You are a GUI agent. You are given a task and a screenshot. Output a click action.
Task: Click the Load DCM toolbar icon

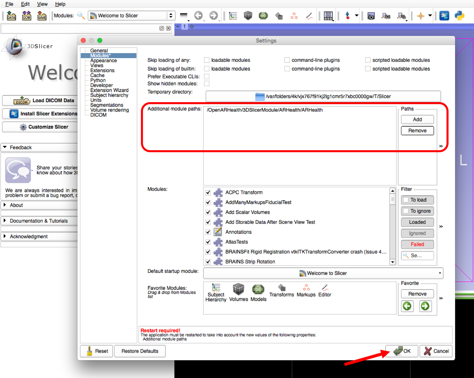[x=27, y=16]
